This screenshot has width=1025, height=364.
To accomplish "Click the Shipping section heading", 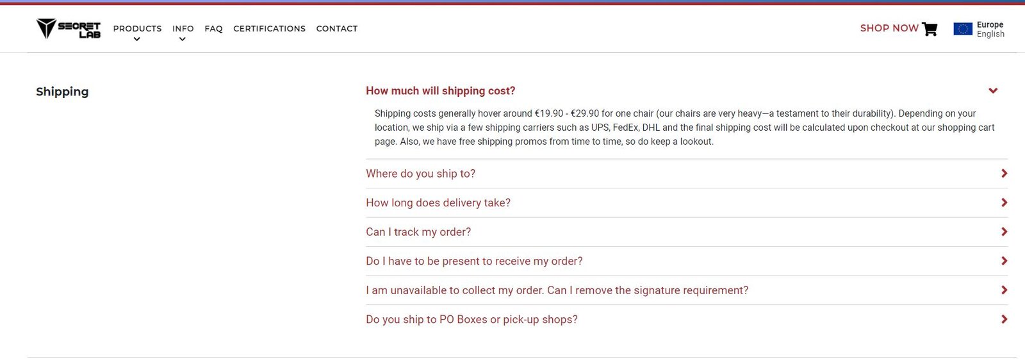I will (x=62, y=92).
